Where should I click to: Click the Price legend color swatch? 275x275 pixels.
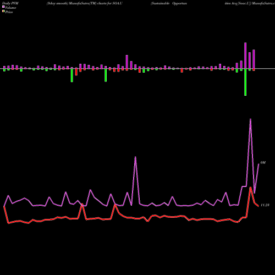pos(3,11)
